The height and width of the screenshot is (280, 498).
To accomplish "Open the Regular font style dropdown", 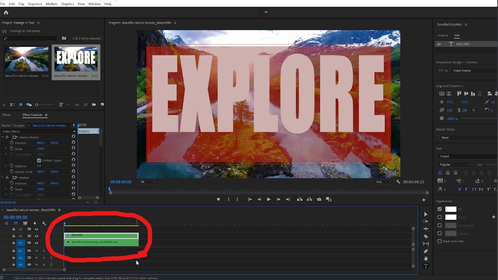I will pyautogui.click(x=455, y=164).
